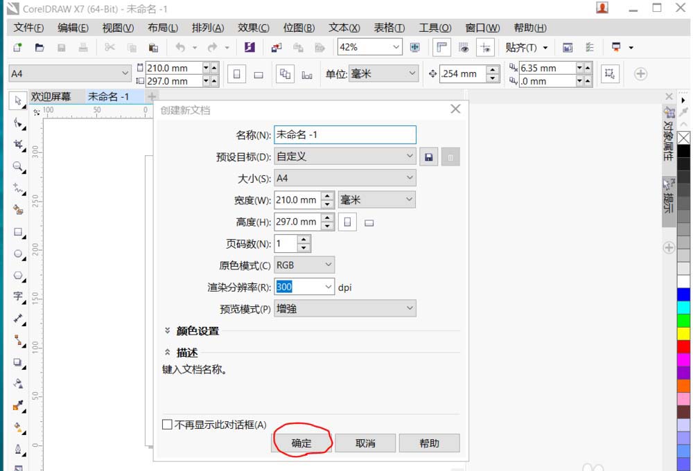Click the 取消 button

point(365,443)
